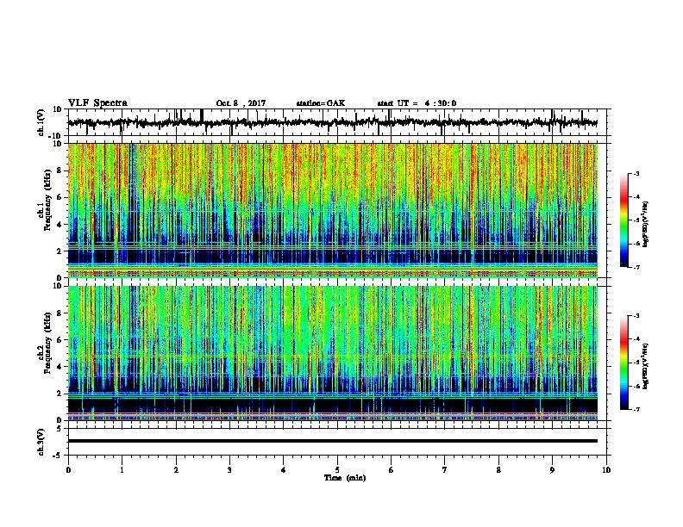Click the time axis end label "10"
Image resolution: width=683 pixels, height=527 pixels.
pyautogui.click(x=606, y=470)
